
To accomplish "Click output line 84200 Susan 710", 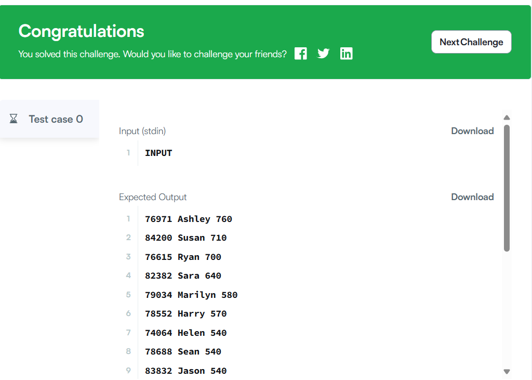I will pos(185,238).
